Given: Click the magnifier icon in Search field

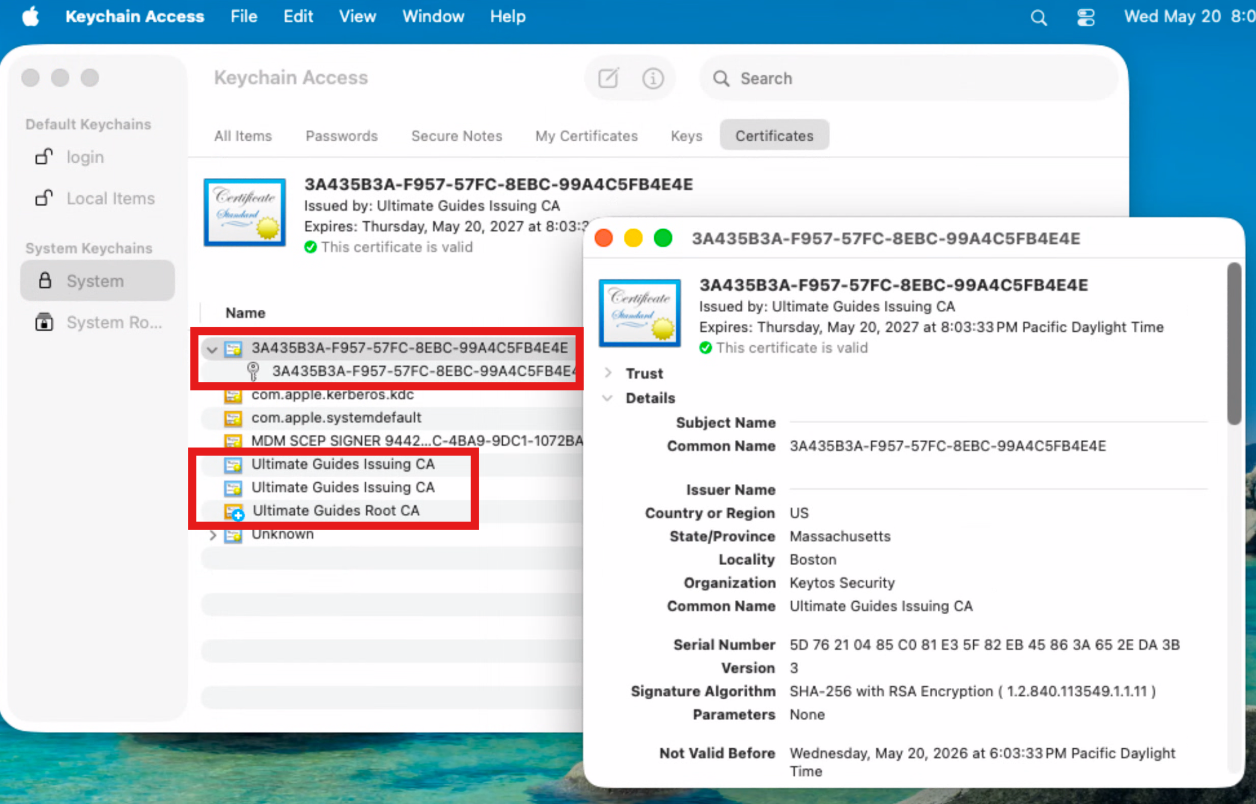Looking at the screenshot, I should (x=721, y=79).
